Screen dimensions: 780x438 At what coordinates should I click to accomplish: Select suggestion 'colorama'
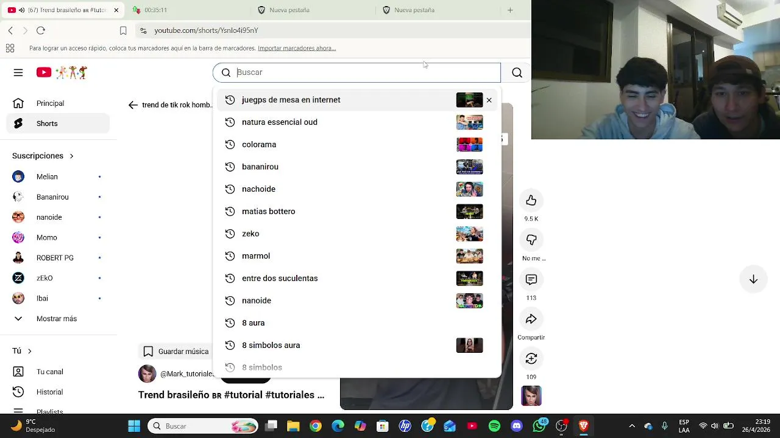pos(357,144)
